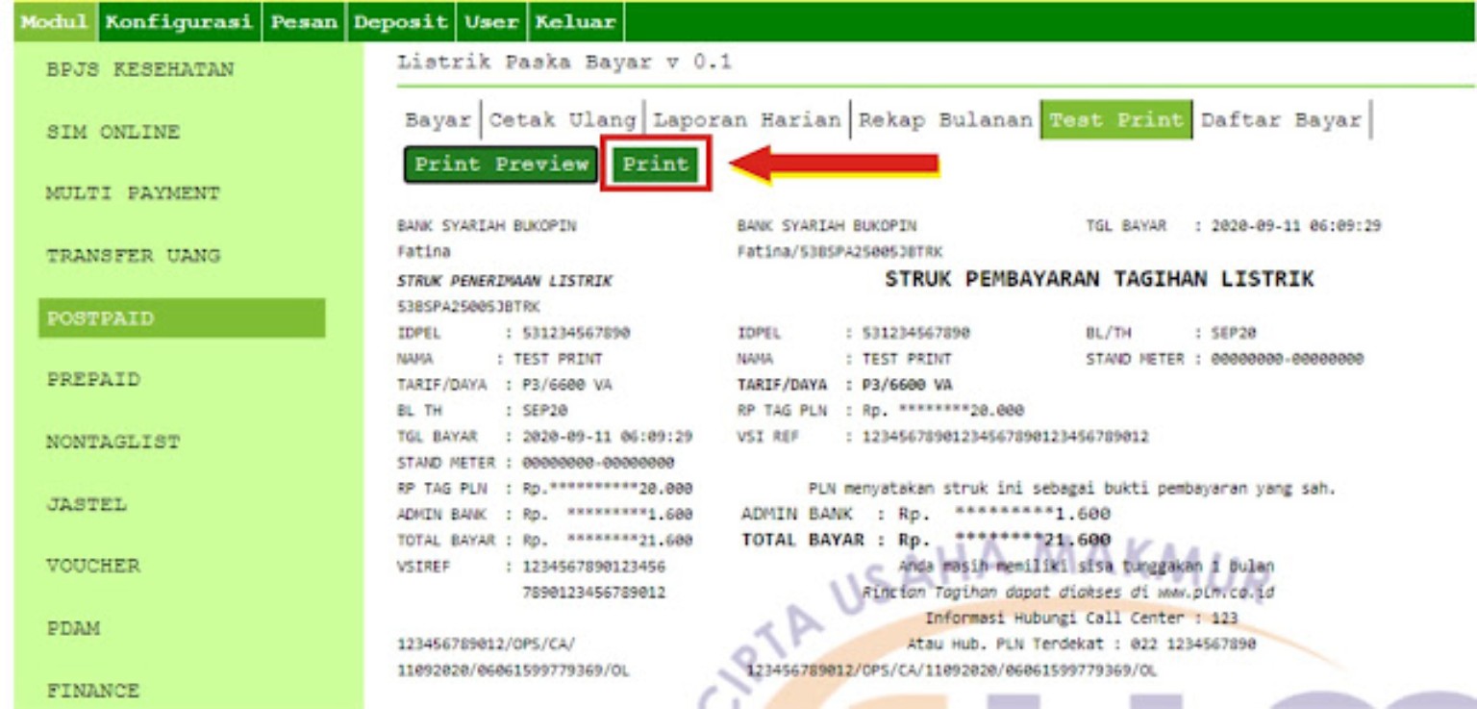
Task: Click the Listrik Paska Bayar v 0.1 title
Action: coord(564,63)
